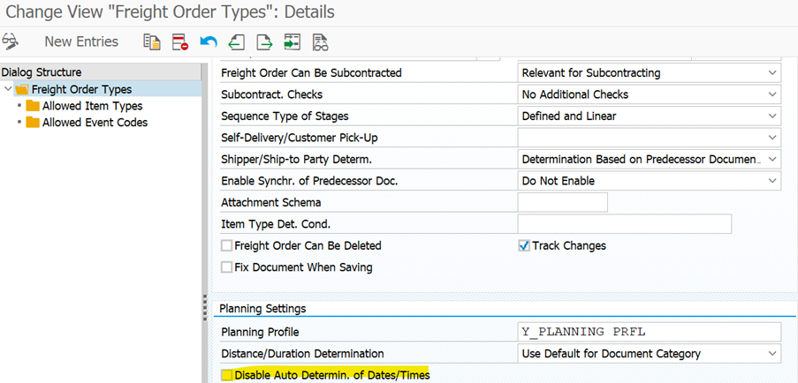Click the Copy As toolbar icon

tap(152, 41)
